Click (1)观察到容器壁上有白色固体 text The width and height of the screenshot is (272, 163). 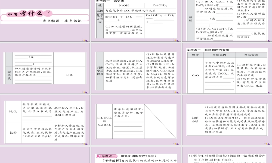tap(251, 5)
